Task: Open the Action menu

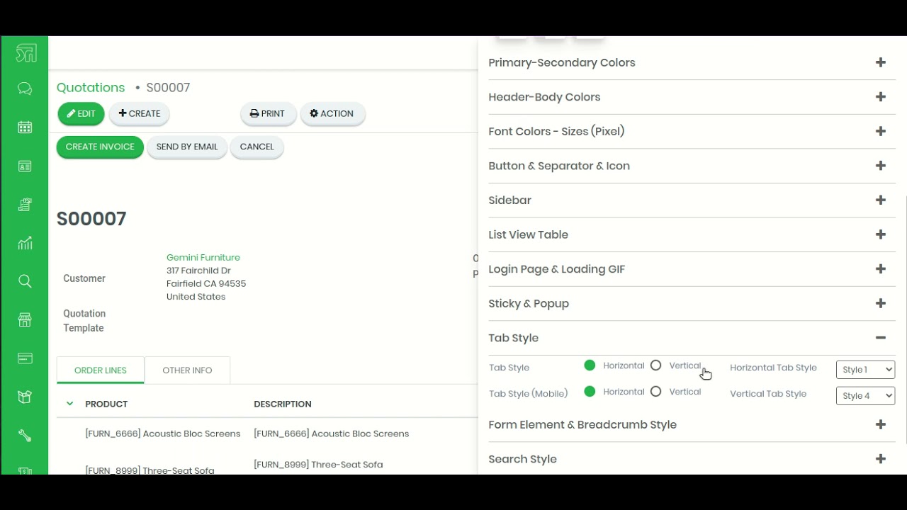Action: coord(332,113)
